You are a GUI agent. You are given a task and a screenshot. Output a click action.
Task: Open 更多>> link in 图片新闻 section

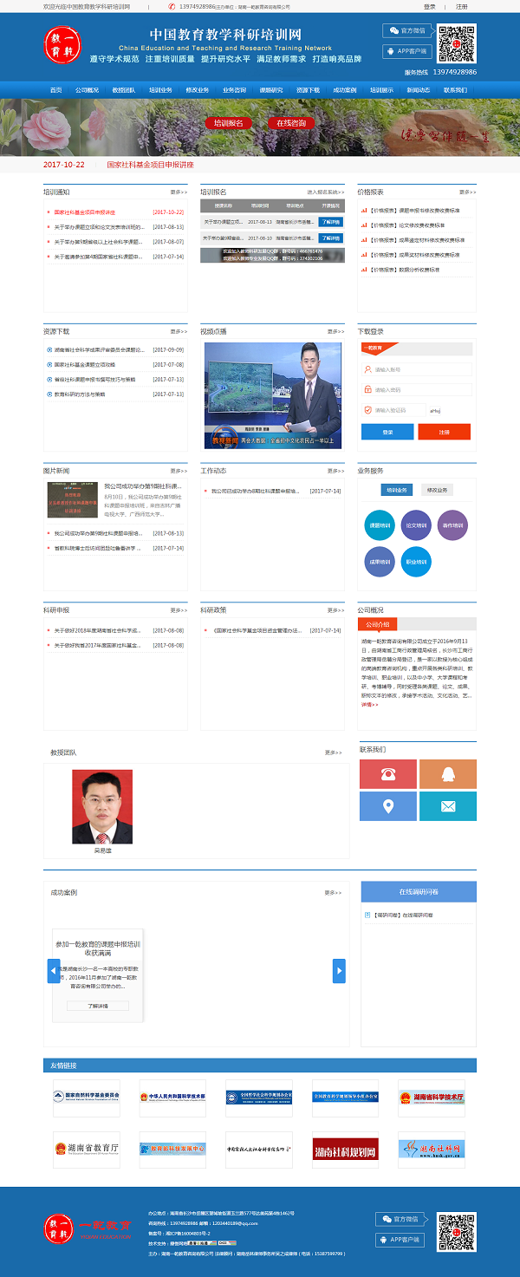point(178,471)
